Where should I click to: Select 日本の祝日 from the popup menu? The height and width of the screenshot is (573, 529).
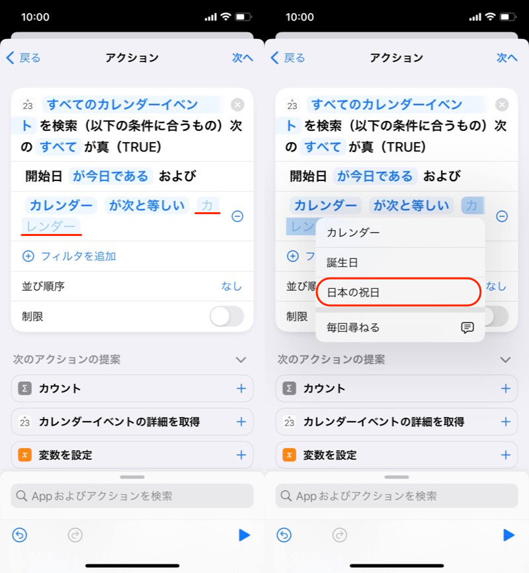(400, 292)
